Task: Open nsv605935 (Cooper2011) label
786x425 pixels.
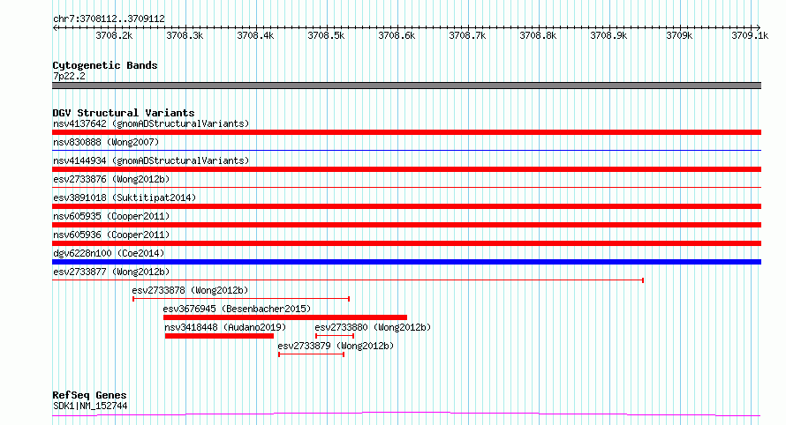Action: click(x=111, y=216)
